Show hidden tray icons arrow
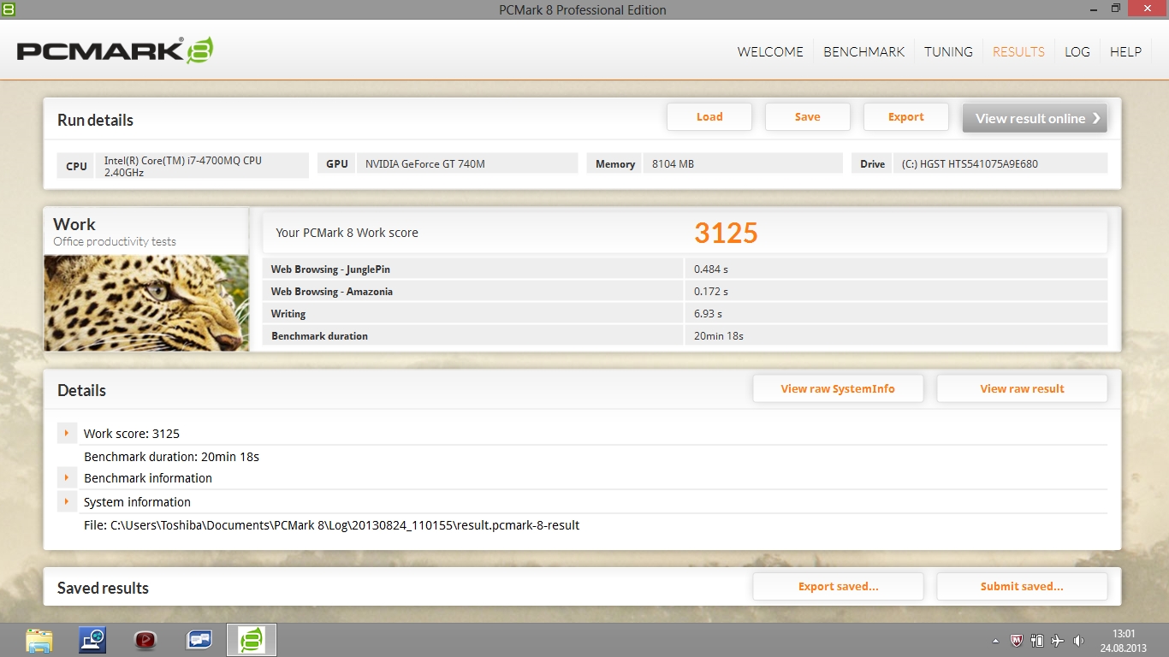 tap(995, 641)
